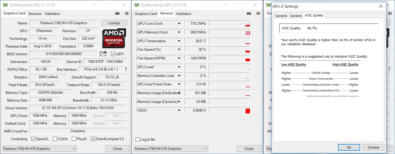Viewport: 395px width, 154px height.
Task: Click the VDDC sensor history graph
Action: pos(229,110)
